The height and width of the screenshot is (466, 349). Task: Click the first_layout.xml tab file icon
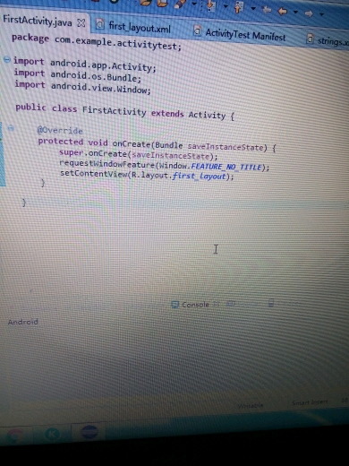coord(100,24)
